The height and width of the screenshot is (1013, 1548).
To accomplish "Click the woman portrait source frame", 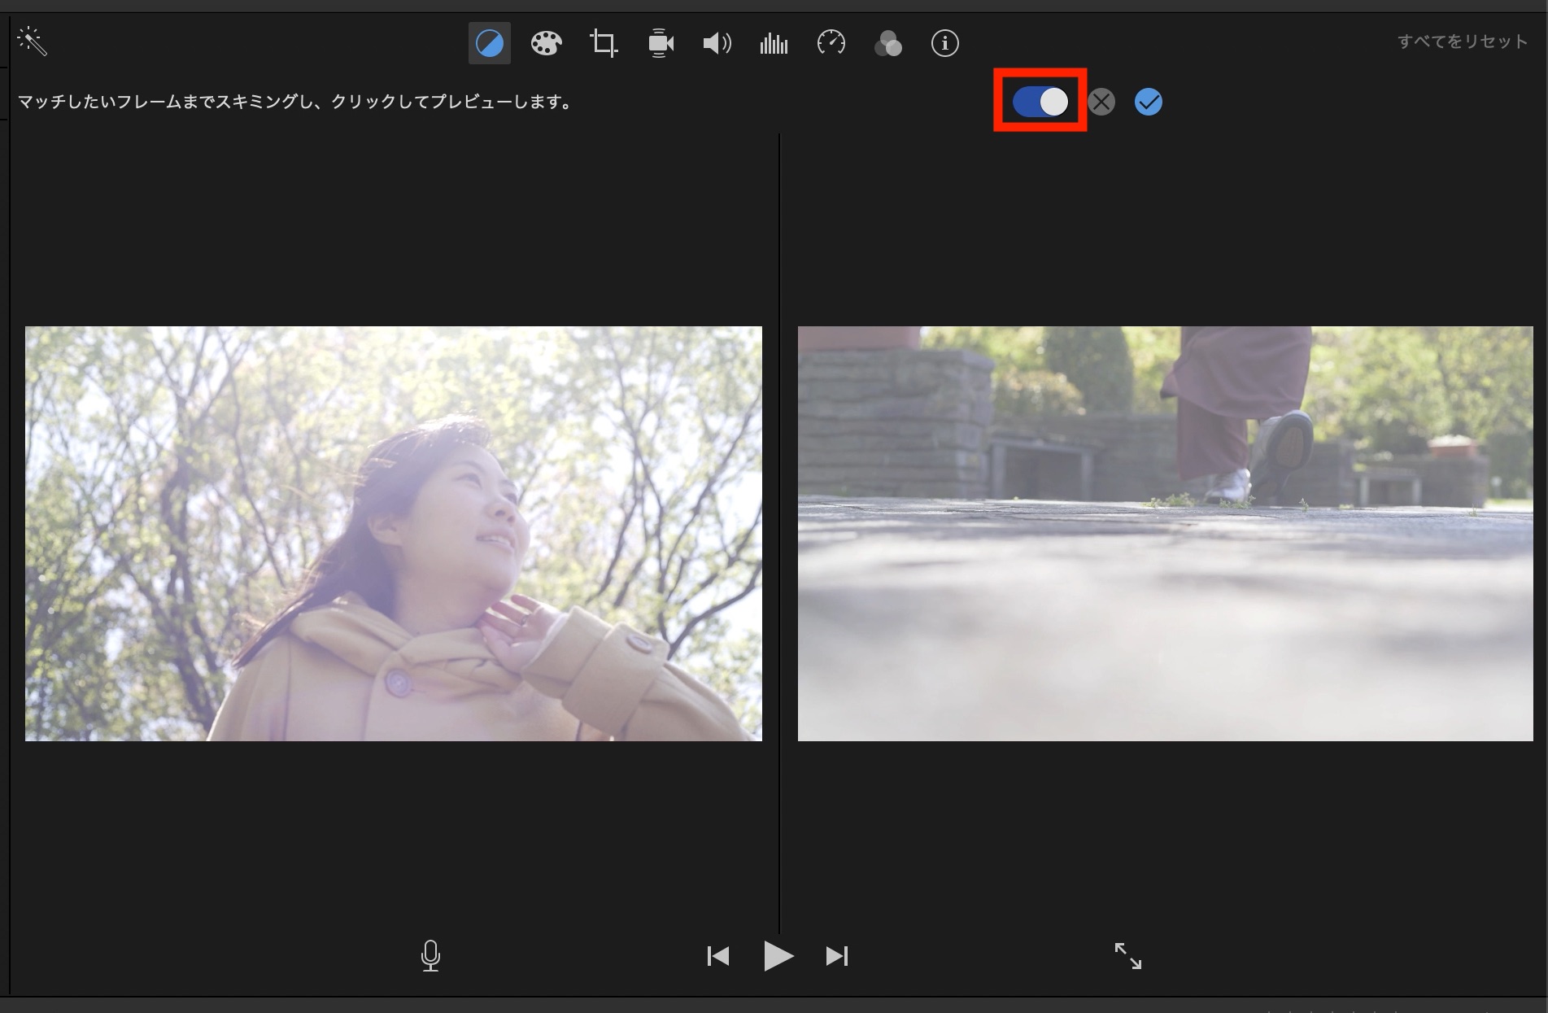I will 393,533.
